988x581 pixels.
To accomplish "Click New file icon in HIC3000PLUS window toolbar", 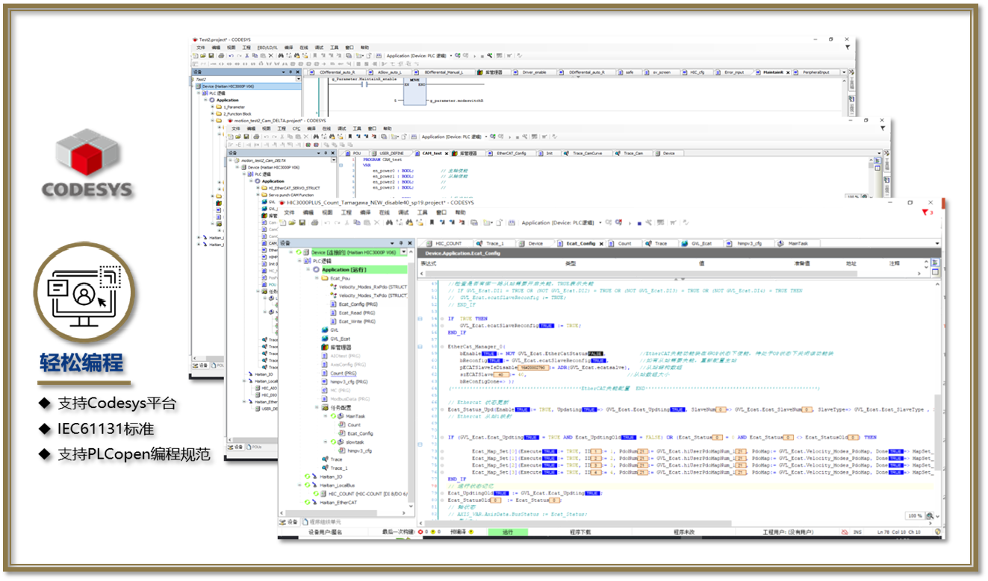I will point(282,222).
